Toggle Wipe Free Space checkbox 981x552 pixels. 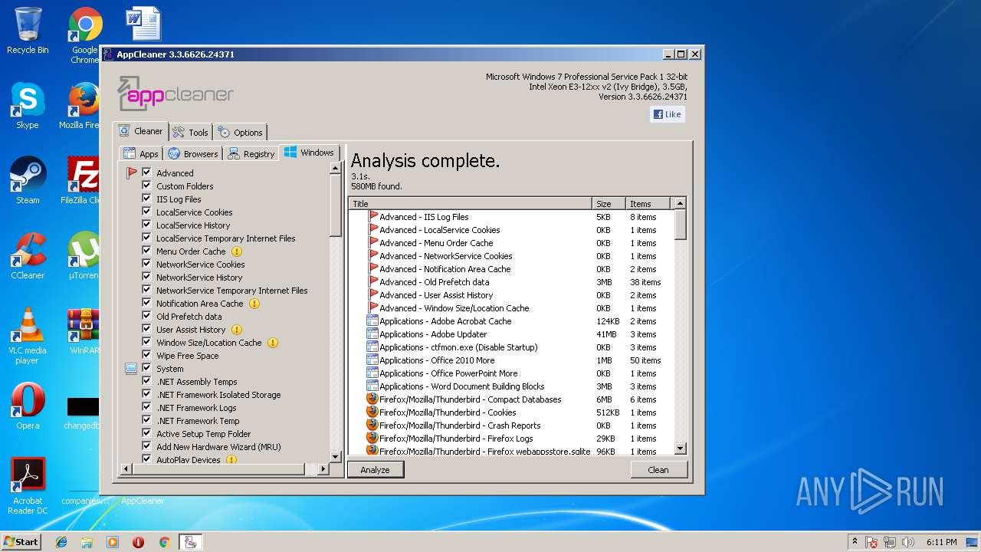[147, 355]
